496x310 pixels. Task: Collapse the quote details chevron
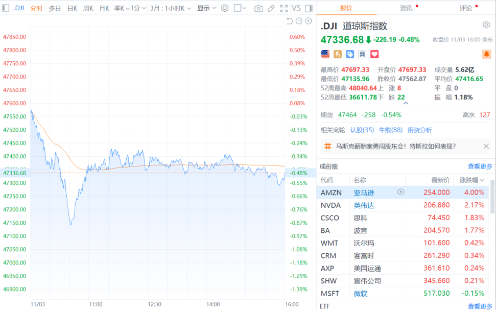pos(406,103)
